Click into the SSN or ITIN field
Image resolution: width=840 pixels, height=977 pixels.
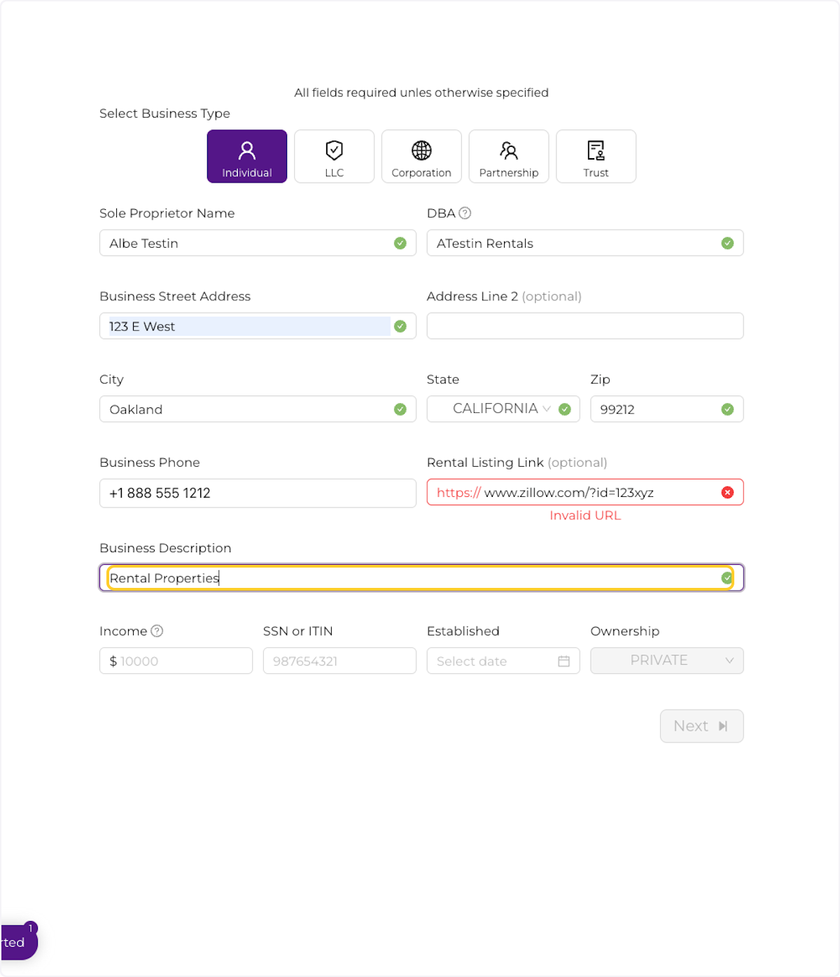click(339, 661)
